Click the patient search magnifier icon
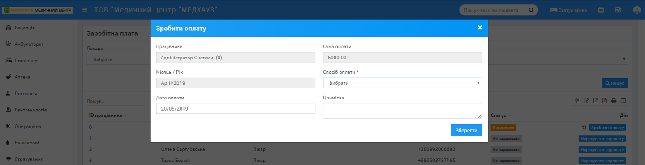Screen dimensions: 645x165 click(x=531, y=10)
